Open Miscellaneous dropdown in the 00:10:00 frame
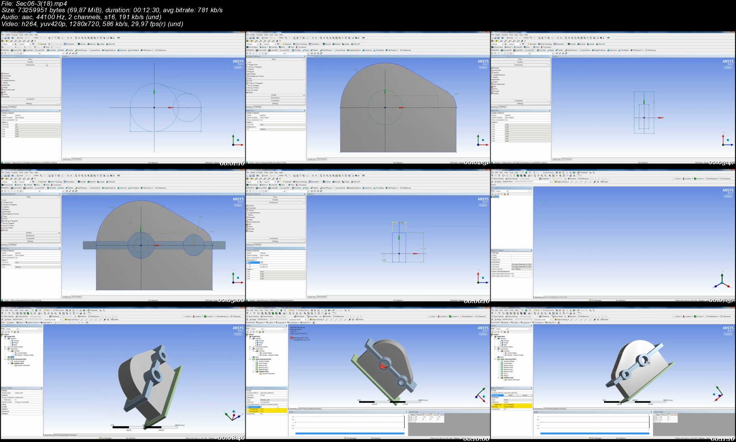The height and width of the screenshot is (442, 736). 467,316
